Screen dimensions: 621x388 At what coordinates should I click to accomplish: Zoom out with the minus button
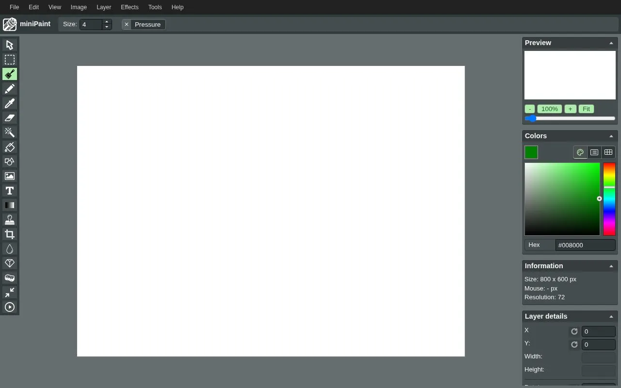(x=530, y=109)
